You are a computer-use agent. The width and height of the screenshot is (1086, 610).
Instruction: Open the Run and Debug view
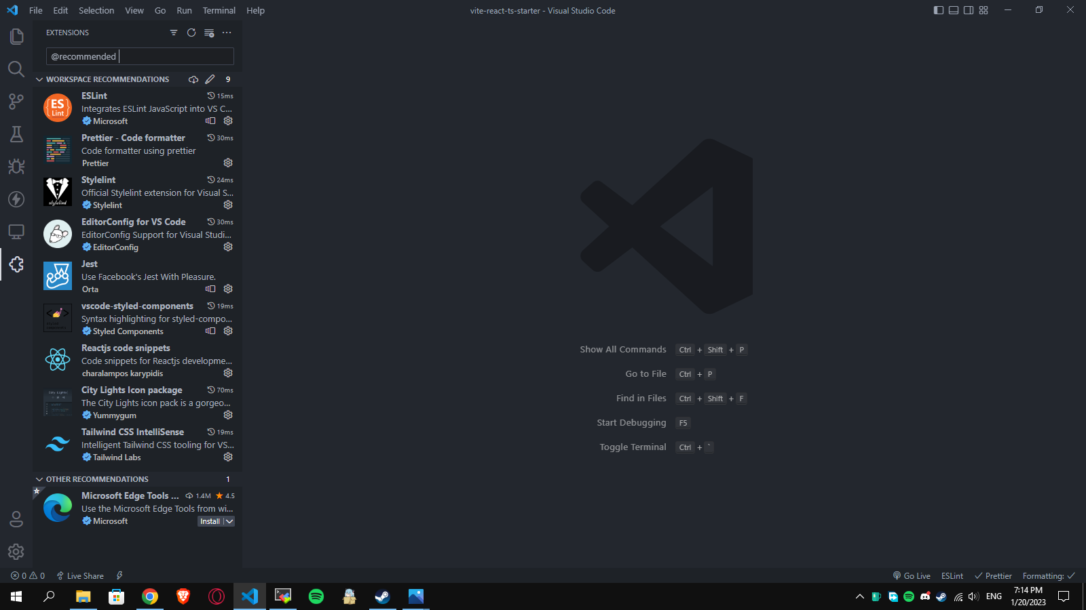(x=16, y=167)
